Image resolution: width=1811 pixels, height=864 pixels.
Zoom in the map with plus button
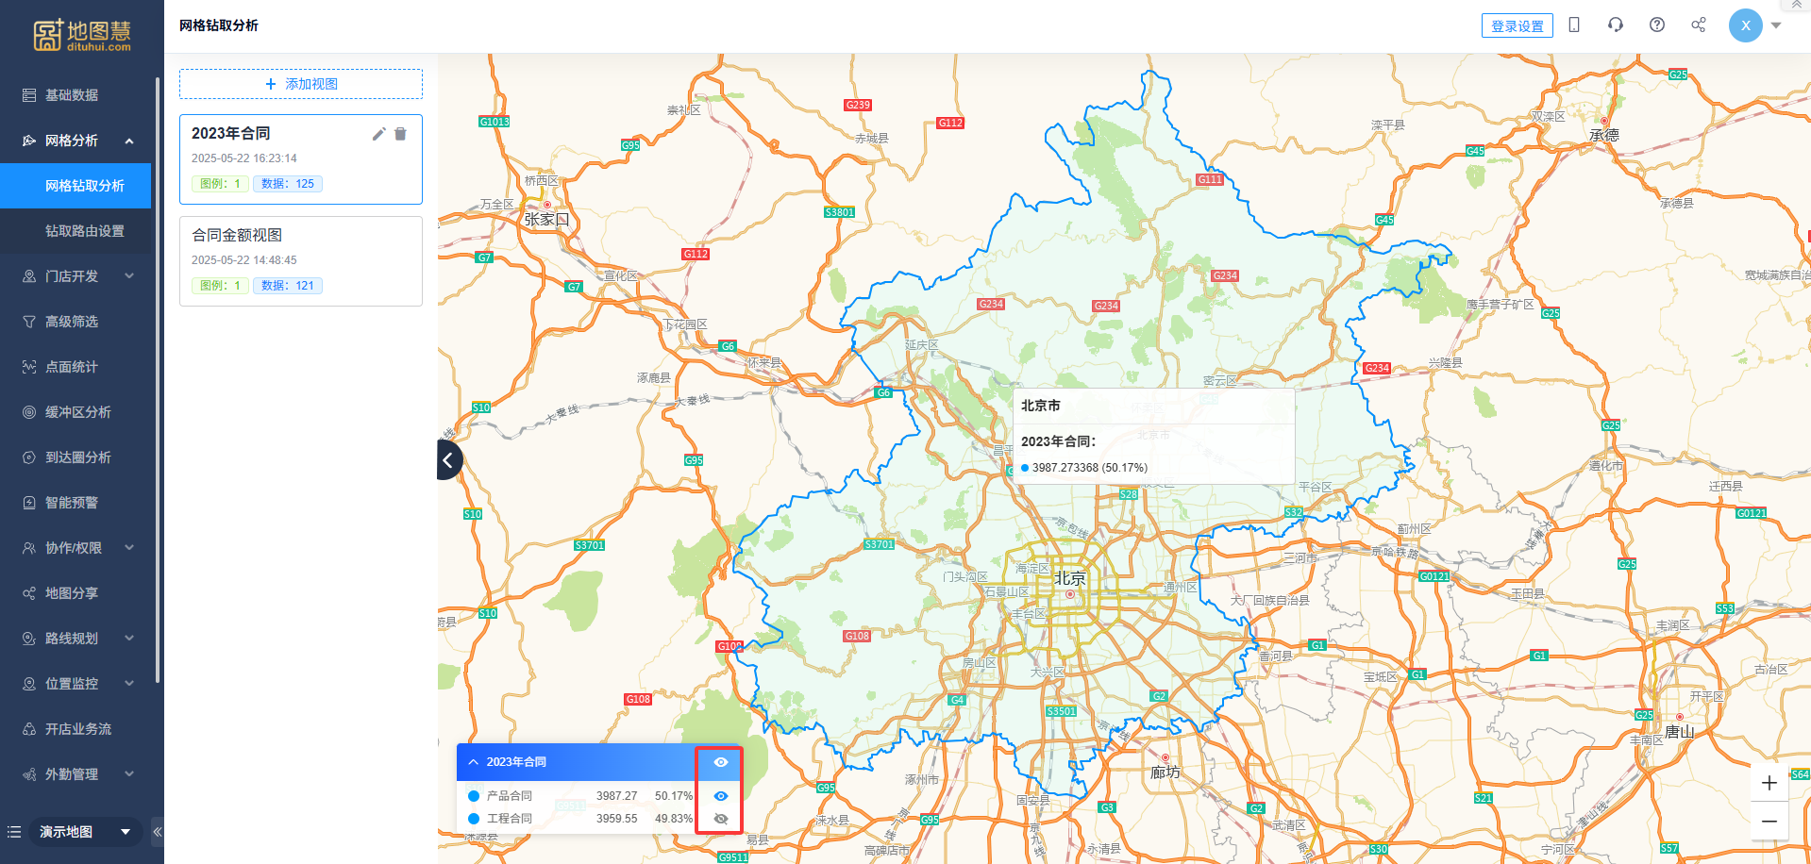tap(1769, 783)
